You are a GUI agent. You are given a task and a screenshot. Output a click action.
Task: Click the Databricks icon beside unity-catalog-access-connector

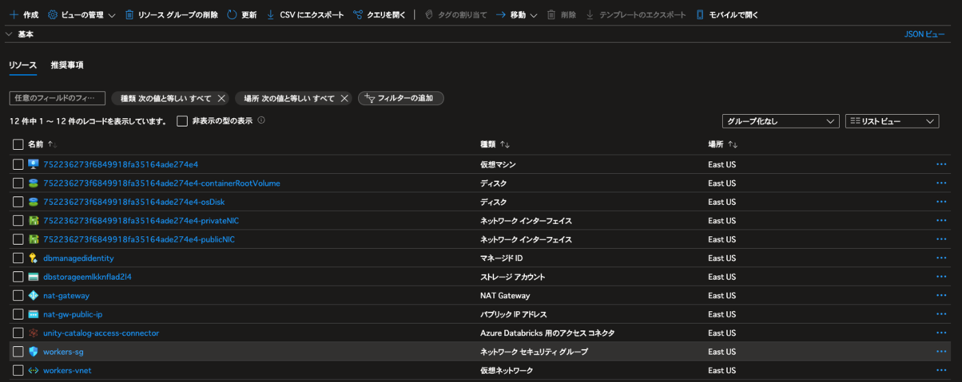point(33,333)
